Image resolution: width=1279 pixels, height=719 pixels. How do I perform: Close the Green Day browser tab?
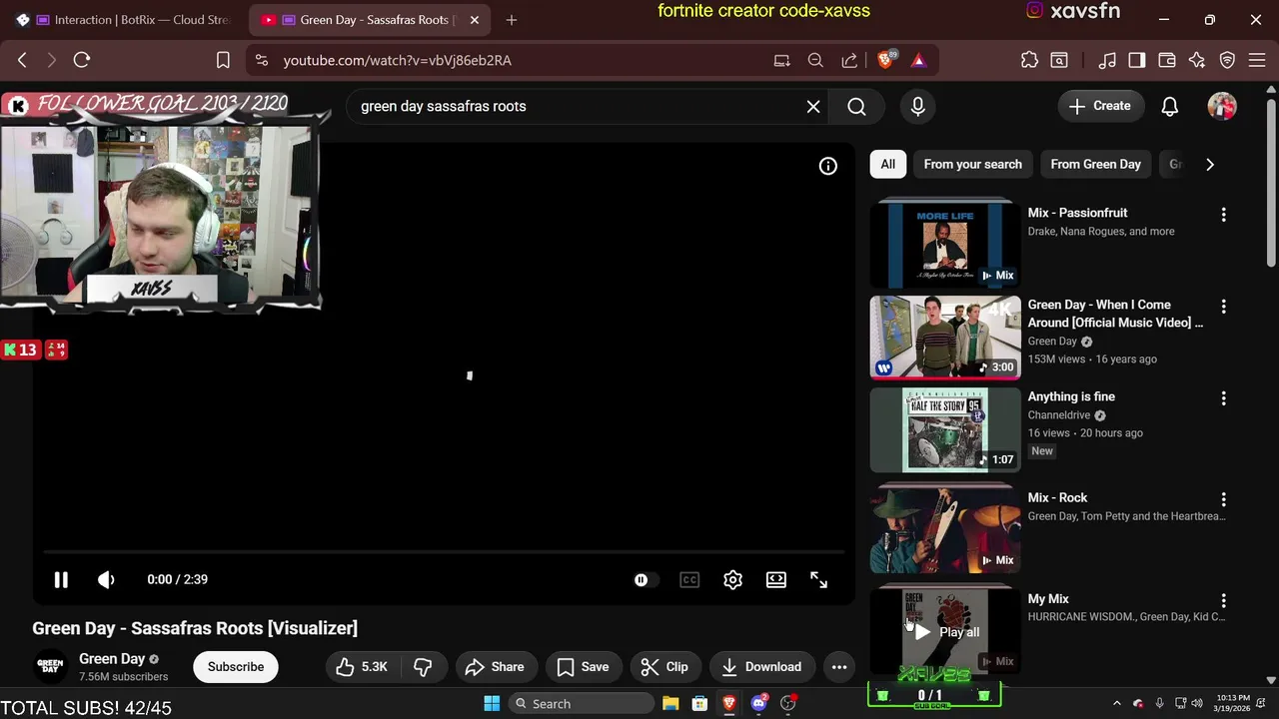475,20
